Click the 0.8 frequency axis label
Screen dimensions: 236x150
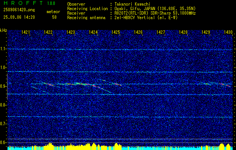coord(3,105)
